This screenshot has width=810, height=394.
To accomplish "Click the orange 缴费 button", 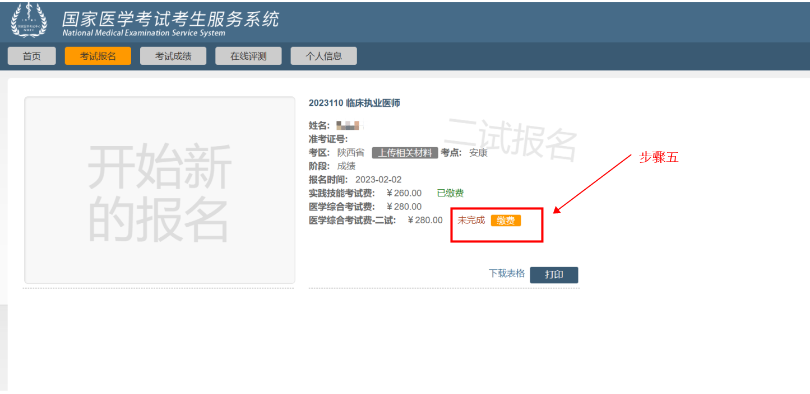I will click(506, 221).
